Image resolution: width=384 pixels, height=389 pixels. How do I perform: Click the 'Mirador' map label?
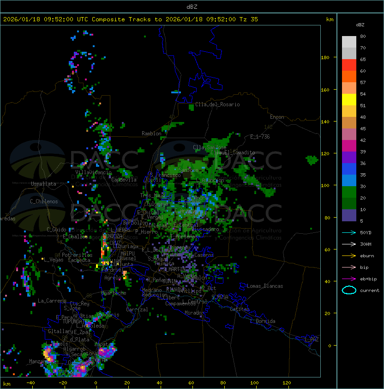[194, 313]
